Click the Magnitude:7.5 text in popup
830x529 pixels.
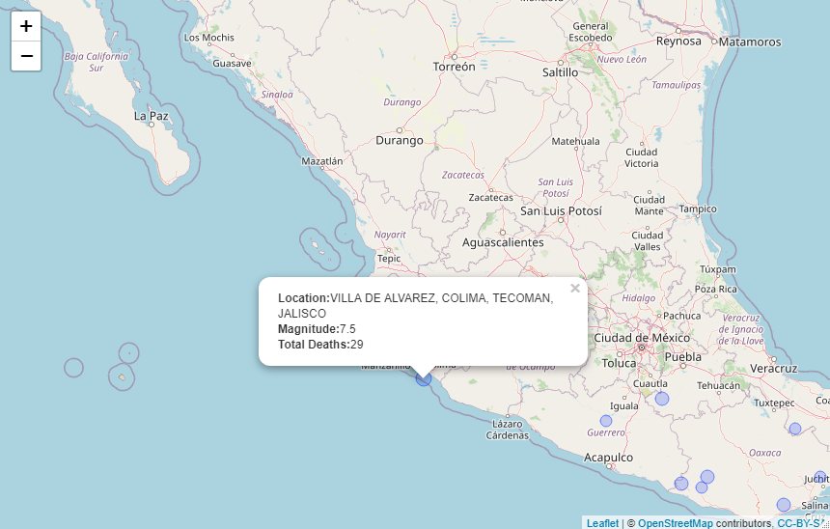[317, 329]
